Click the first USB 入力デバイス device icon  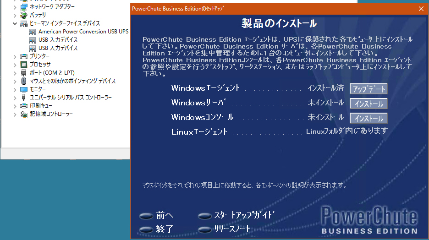pyautogui.click(x=33, y=40)
